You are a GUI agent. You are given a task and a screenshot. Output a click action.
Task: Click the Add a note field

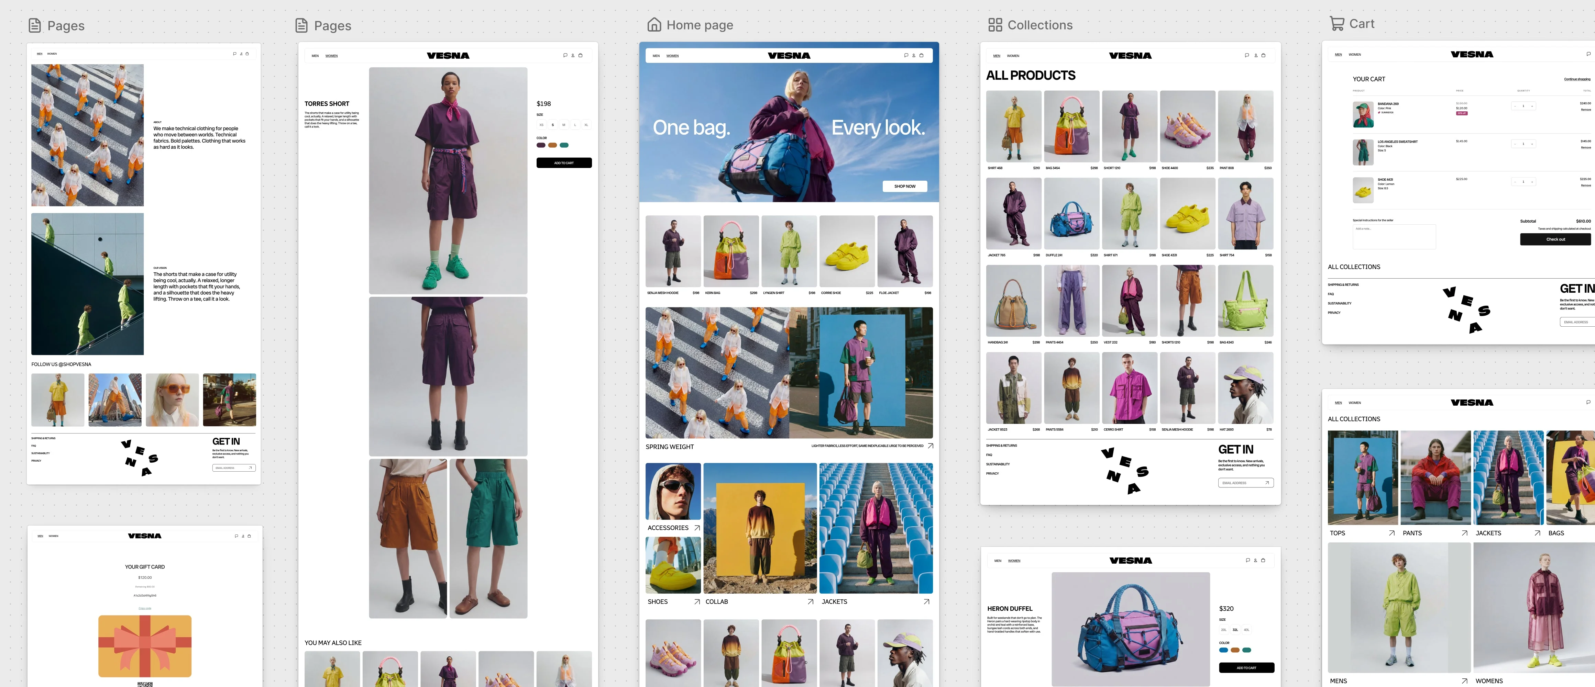click(x=1394, y=236)
